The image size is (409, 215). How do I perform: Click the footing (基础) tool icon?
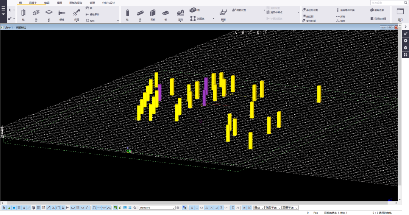(181, 13)
